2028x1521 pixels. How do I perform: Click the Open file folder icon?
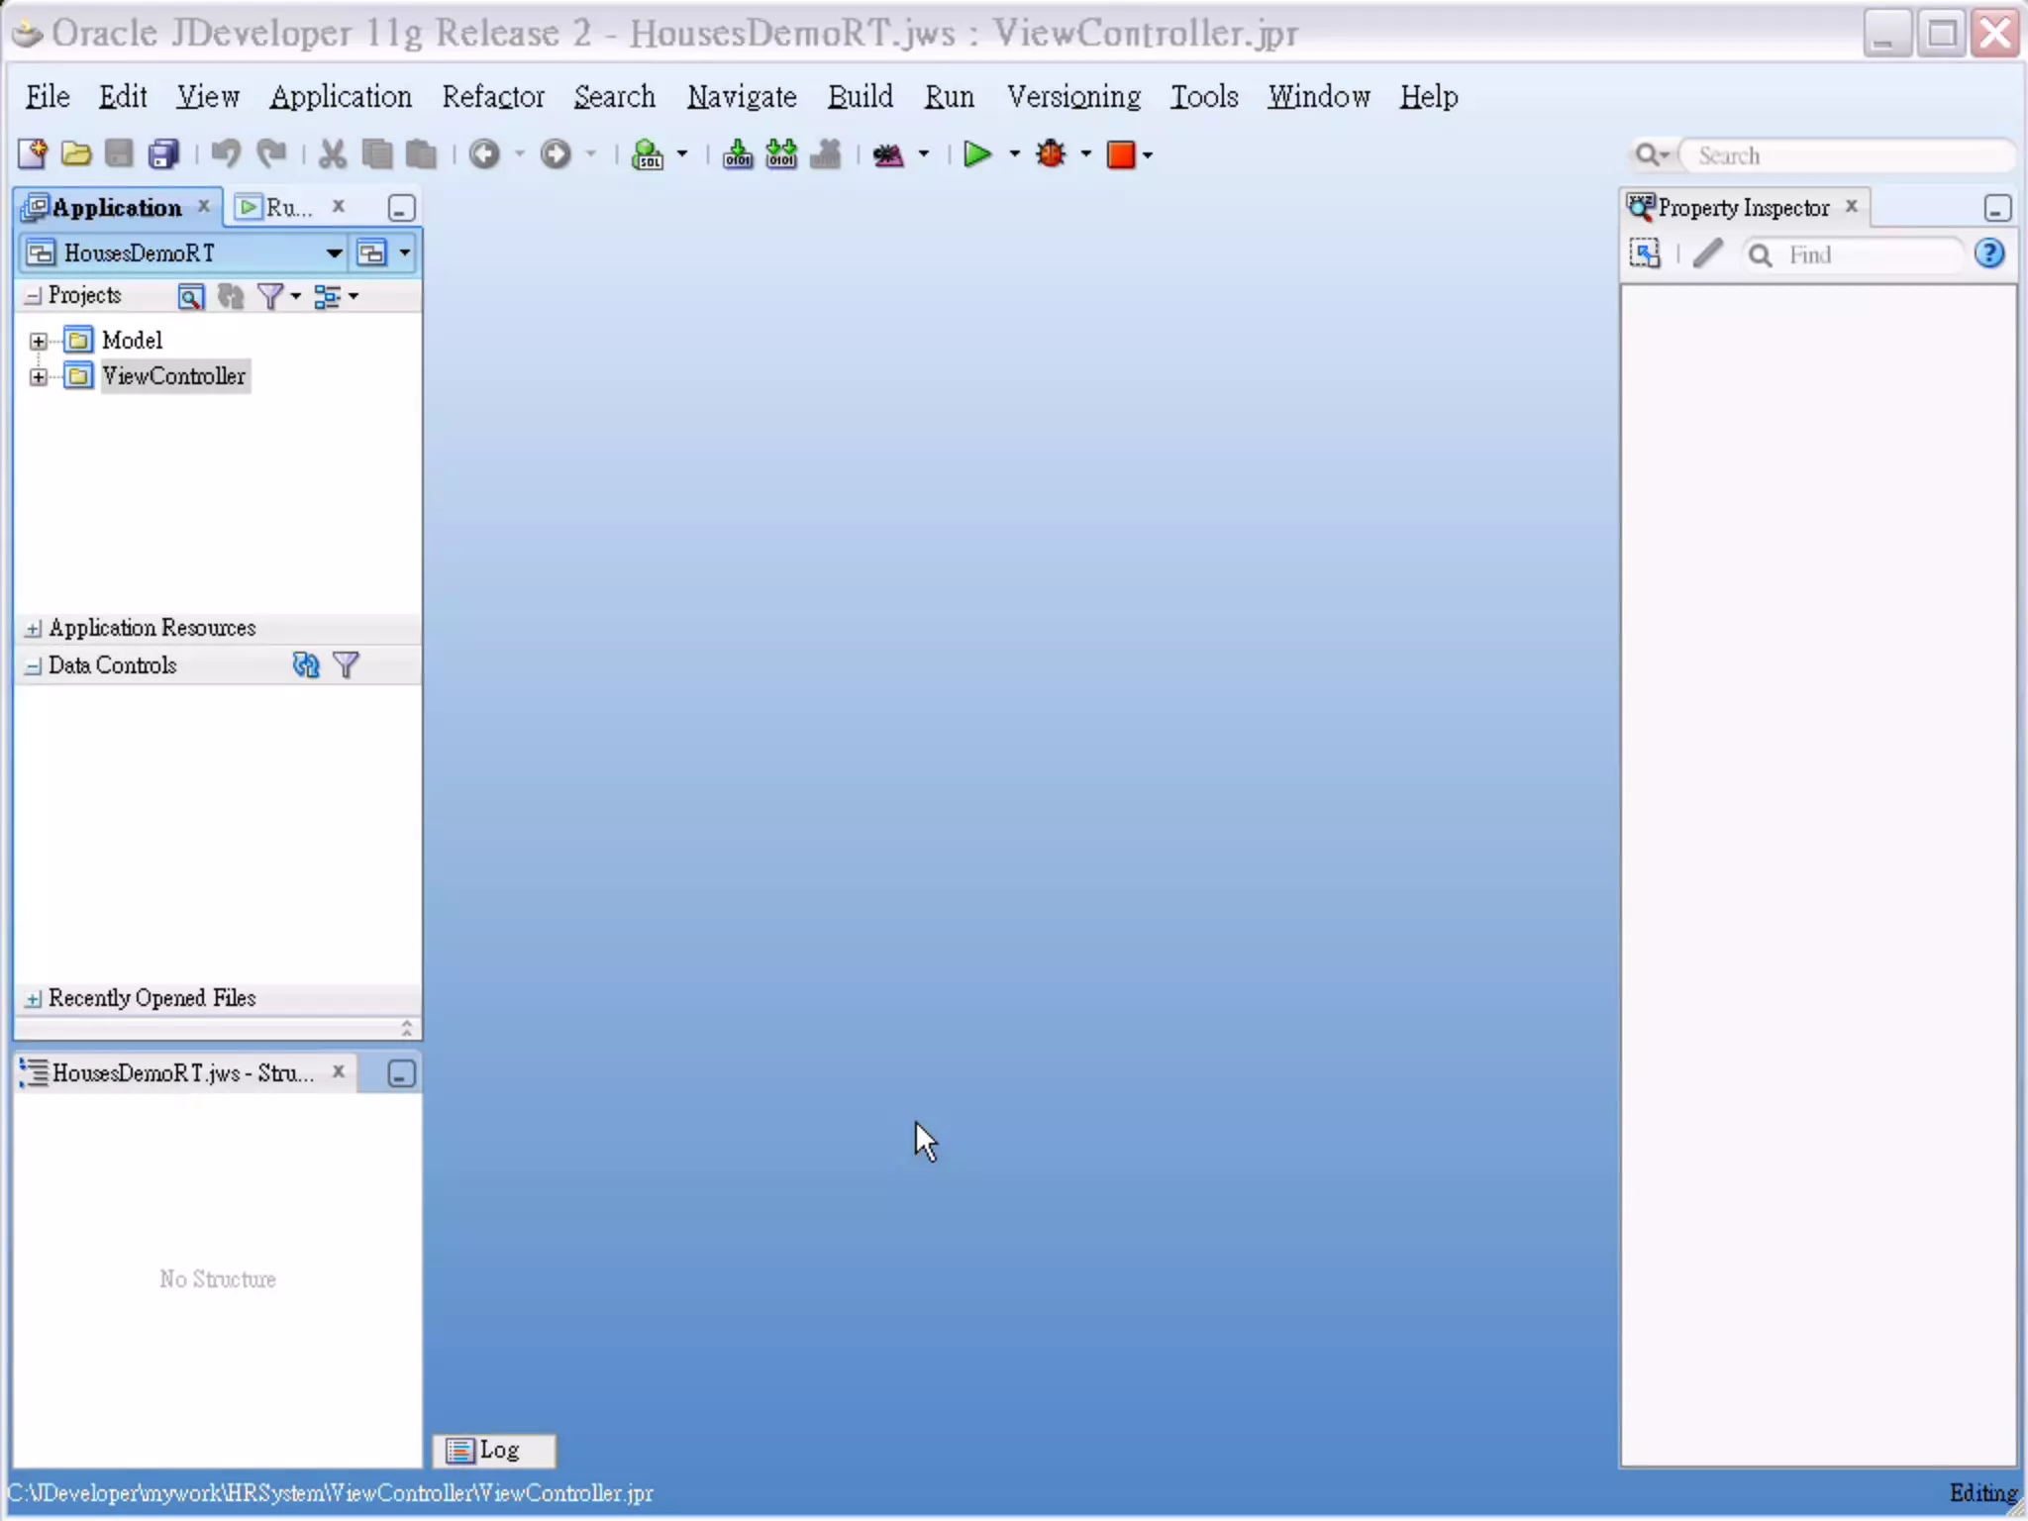[76, 154]
